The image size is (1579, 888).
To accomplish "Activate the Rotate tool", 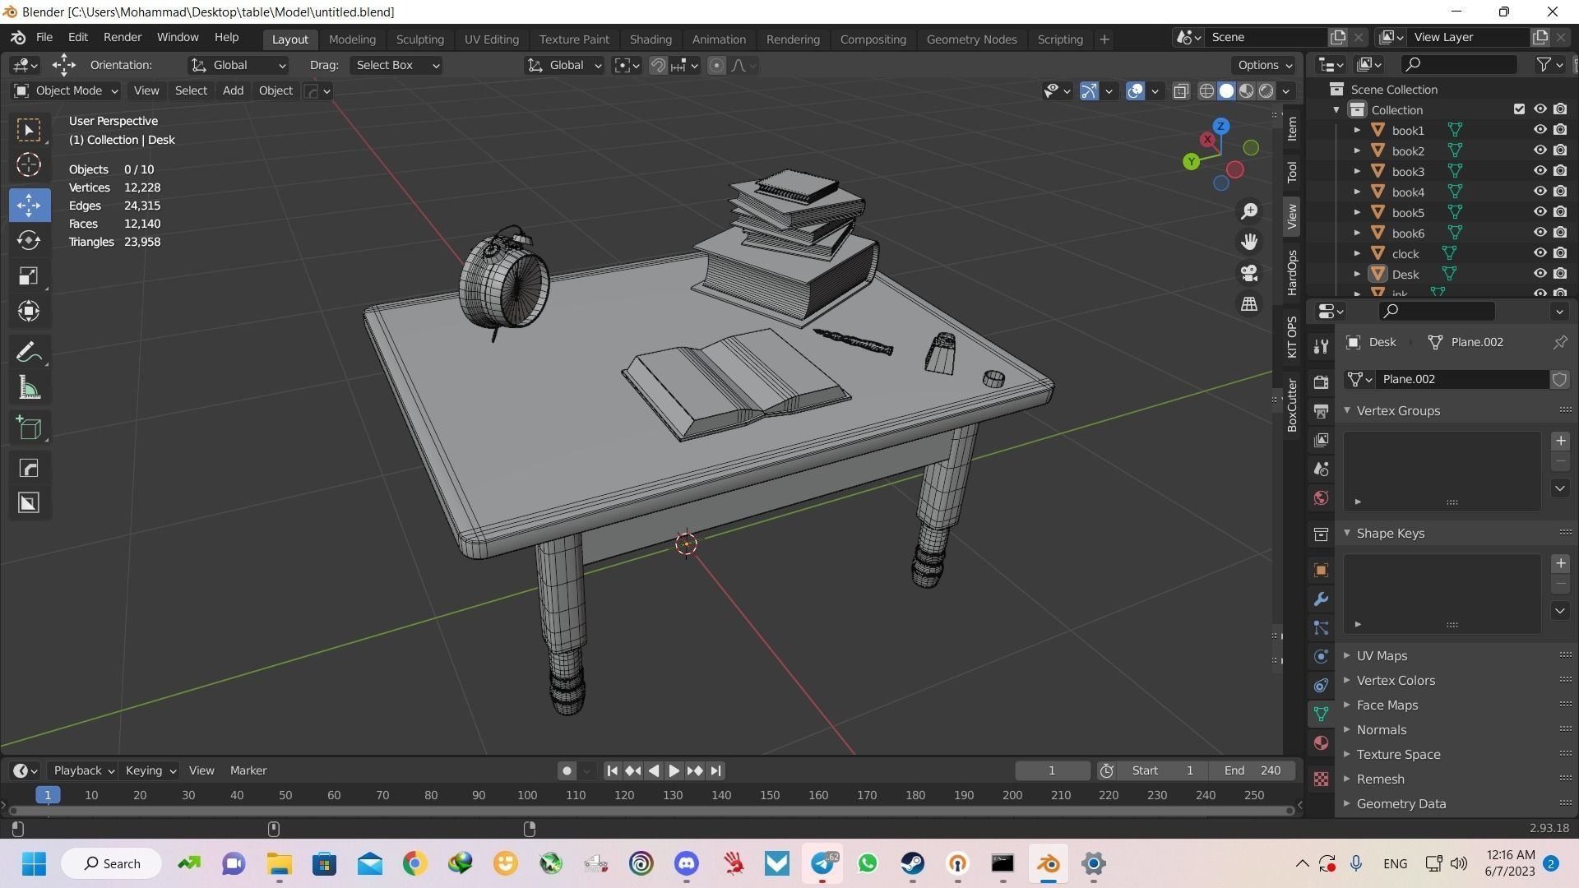I will click(29, 240).
